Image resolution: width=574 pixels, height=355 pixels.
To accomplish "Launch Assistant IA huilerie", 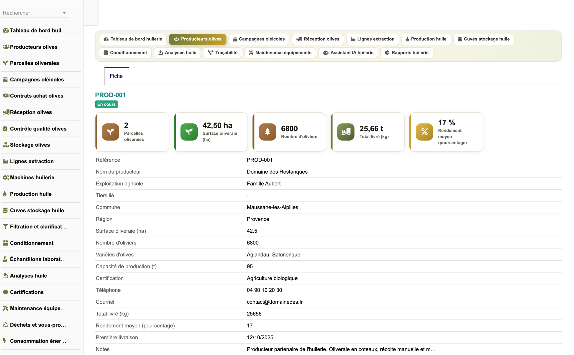I will click(x=348, y=53).
